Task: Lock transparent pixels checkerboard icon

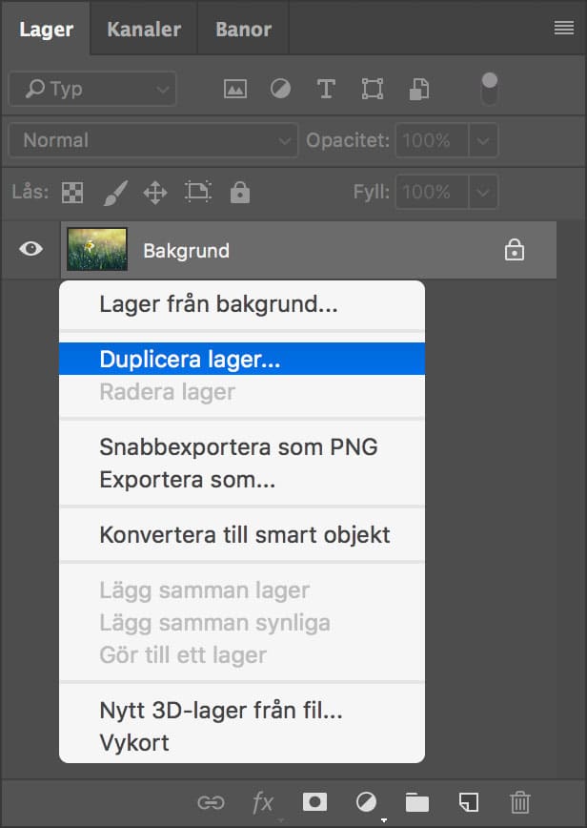Action: click(72, 193)
